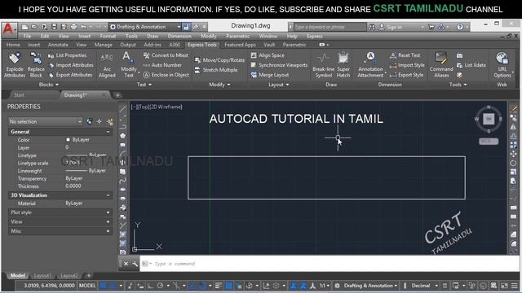Expand the Blocks panel dropdown
Screen dimensions: 522x293
pos(49,85)
